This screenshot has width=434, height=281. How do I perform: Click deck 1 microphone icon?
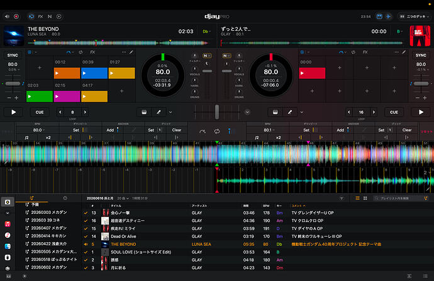159,112
